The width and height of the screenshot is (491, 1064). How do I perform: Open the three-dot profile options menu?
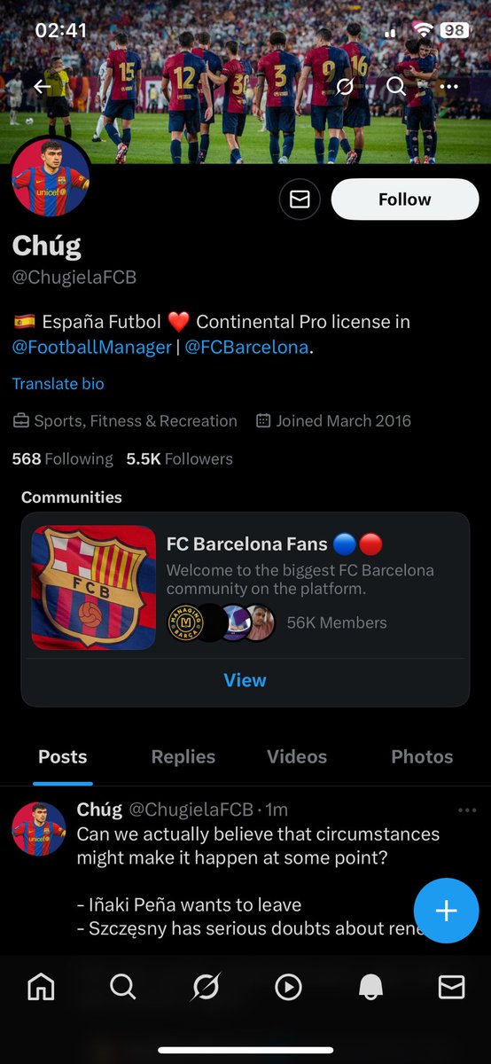pos(448,87)
